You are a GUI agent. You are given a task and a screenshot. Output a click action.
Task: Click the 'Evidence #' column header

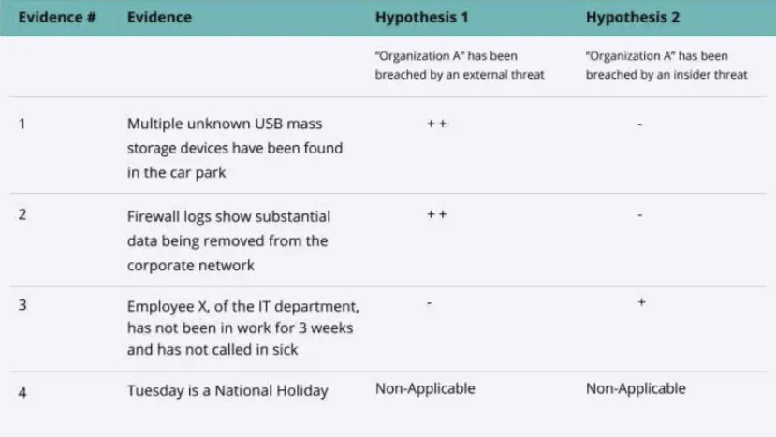[x=57, y=18]
